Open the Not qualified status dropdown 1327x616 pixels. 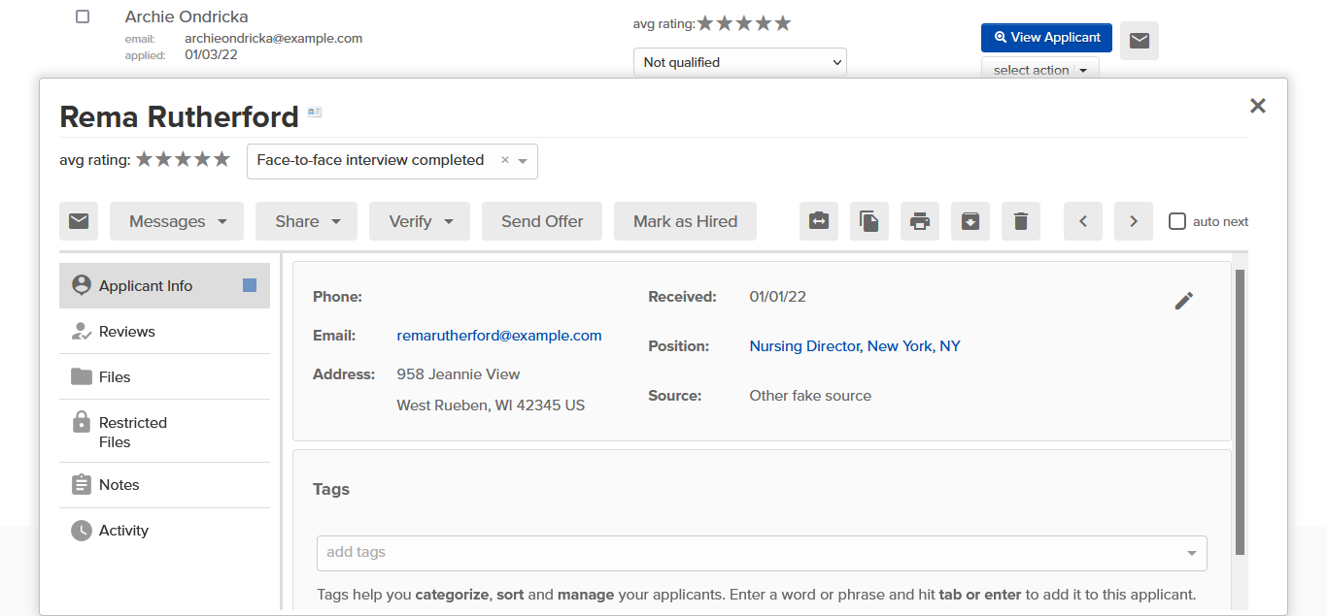point(740,62)
